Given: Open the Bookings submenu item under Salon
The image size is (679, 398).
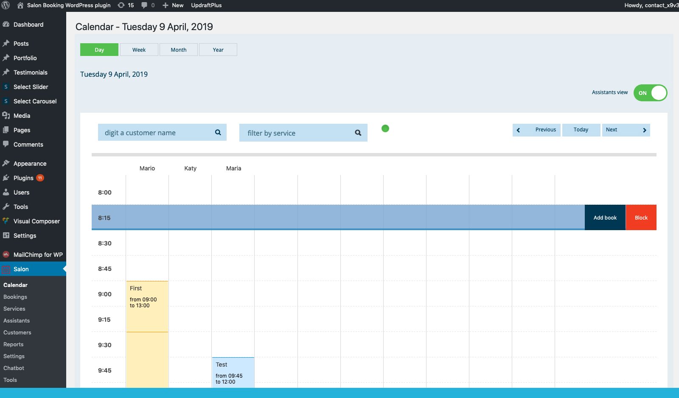Looking at the screenshot, I should pyautogui.click(x=15, y=297).
